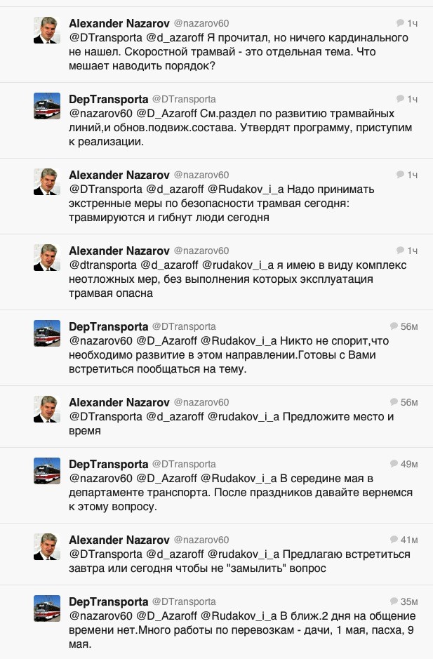
Task: Click conversation bubble on the 35м tweet
Action: 394,601
